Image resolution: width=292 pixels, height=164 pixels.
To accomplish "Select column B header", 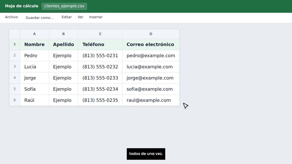I will [63, 34].
